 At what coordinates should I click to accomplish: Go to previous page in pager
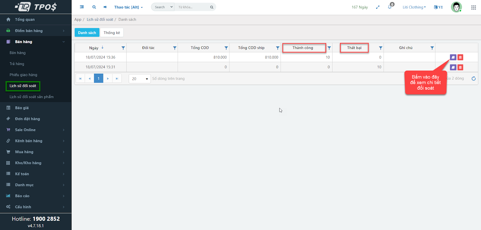coord(89,78)
